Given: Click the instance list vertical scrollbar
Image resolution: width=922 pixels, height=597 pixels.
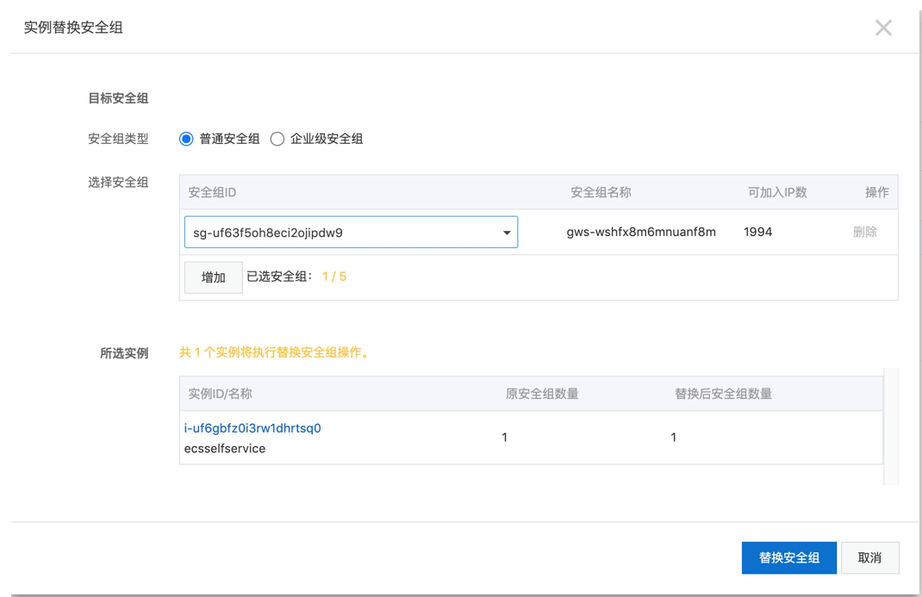Looking at the screenshot, I should coord(891,426).
